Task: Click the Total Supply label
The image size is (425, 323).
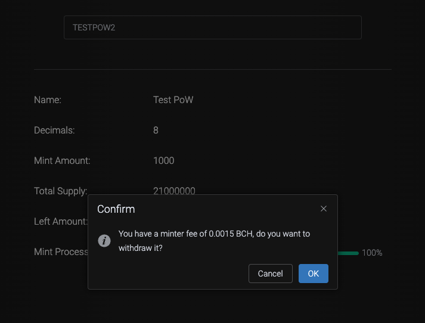Action: 60,191
